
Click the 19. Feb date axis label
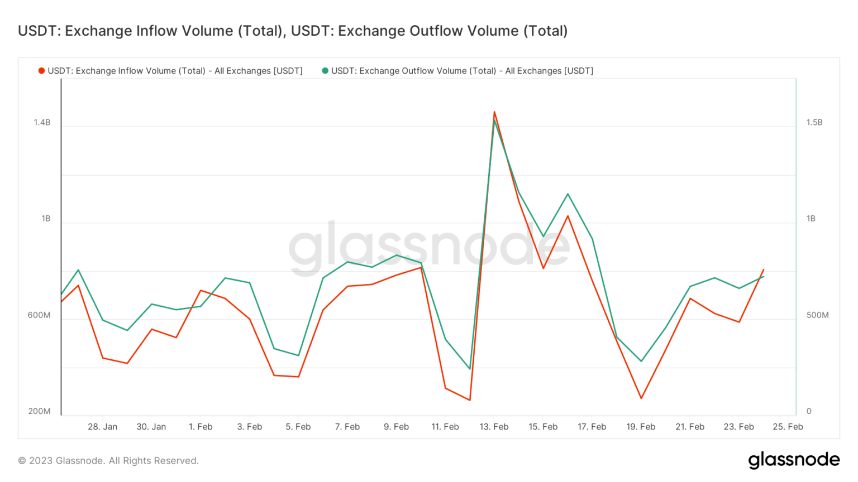tap(641, 427)
